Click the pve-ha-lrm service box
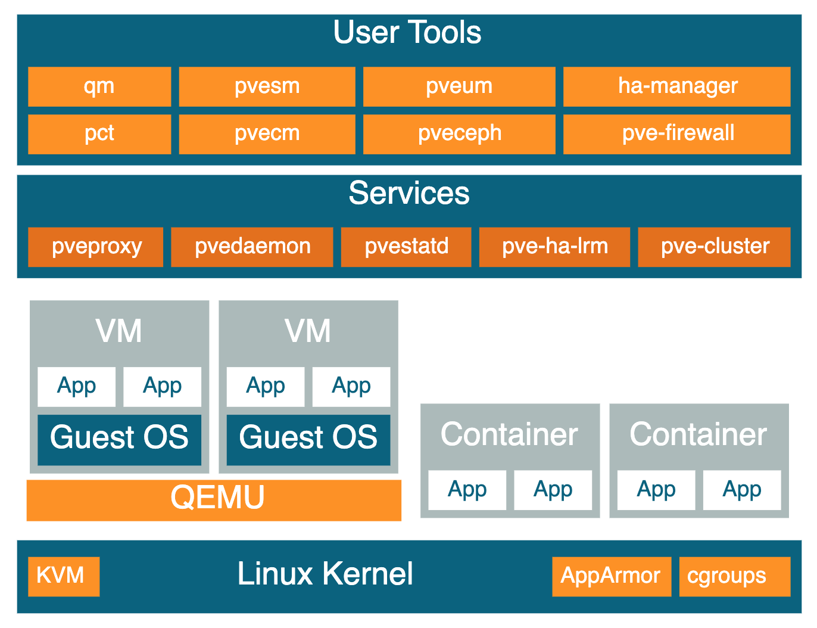 [554, 247]
